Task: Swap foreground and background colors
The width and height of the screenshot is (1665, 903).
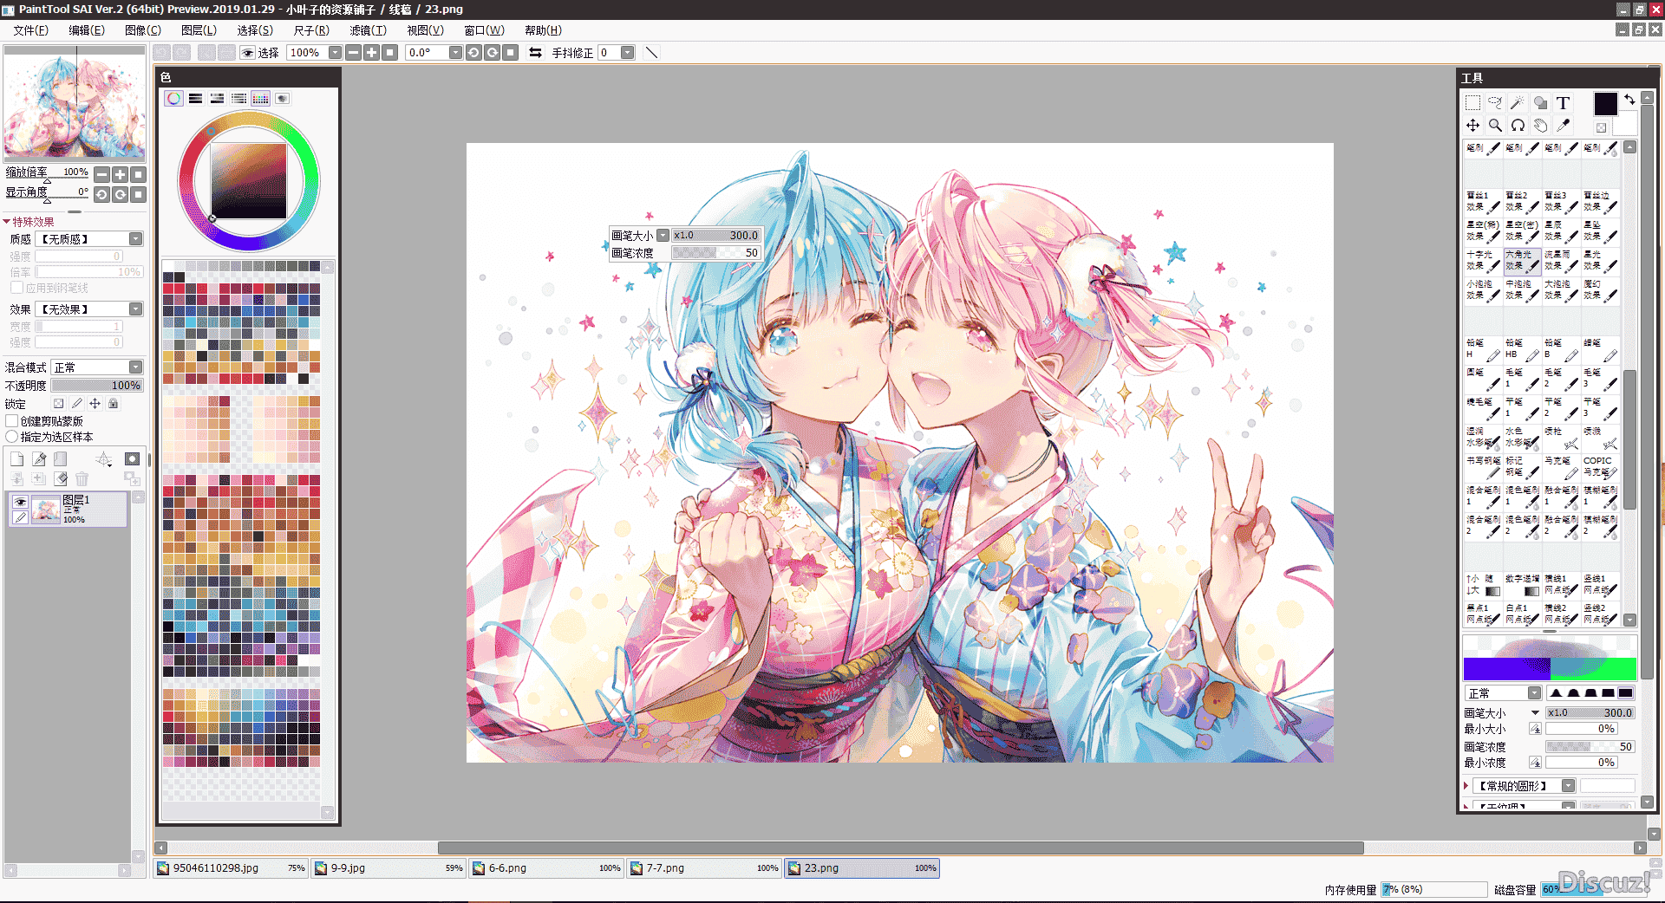Action: [1629, 100]
